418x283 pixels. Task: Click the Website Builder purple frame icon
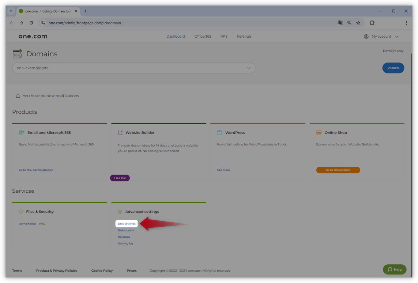120,132
